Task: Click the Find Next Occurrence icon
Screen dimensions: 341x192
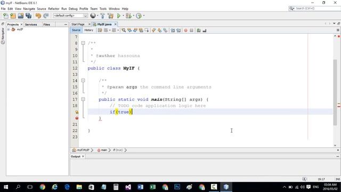Action: 135,30
